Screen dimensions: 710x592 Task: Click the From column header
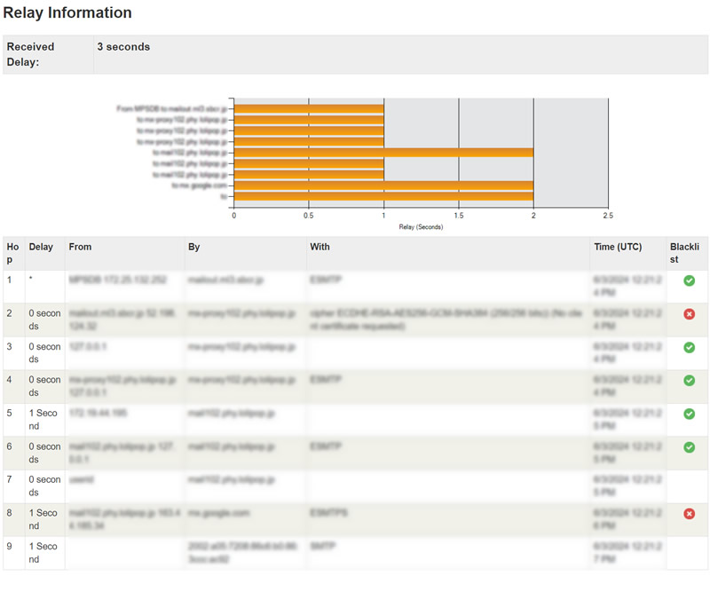click(80, 247)
